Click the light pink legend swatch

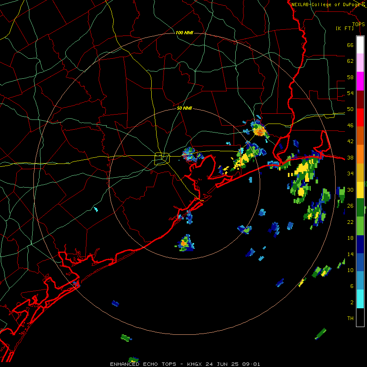(360, 63)
